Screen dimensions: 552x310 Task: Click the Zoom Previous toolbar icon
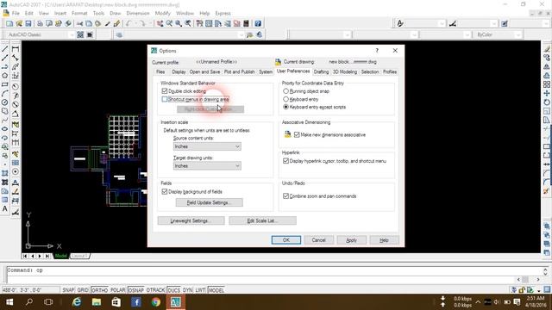click(x=188, y=23)
